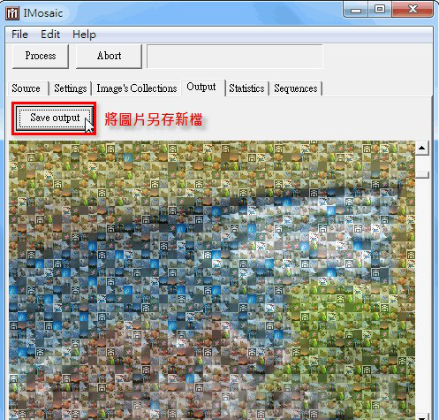Click the vertical scrollbar thumb
This screenshot has height=420, width=439.
pyautogui.click(x=422, y=175)
